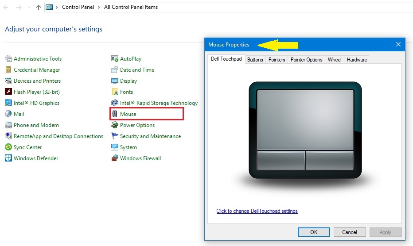Screen dimensions: 413x246
Task: Click the Windows Firewall icon
Action: click(115, 158)
